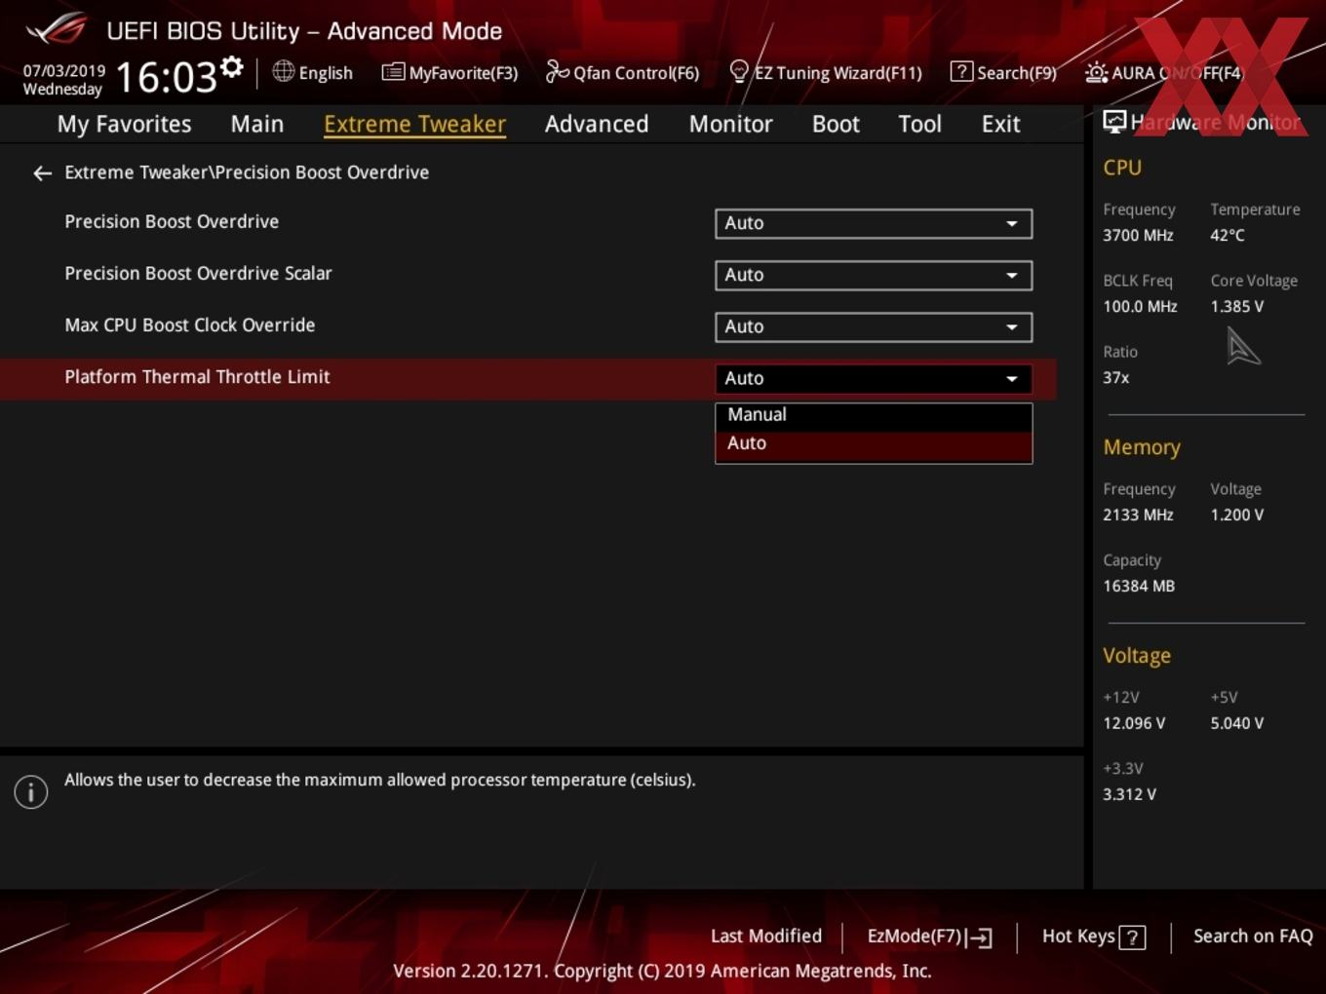
Task: Click the Max CPU Boost Clock Override label
Action: [189, 325]
